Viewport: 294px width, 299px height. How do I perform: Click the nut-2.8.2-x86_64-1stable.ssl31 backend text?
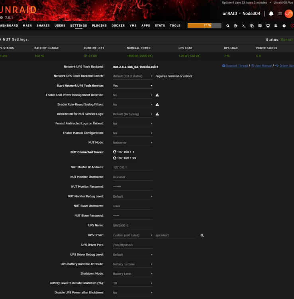(135, 67)
